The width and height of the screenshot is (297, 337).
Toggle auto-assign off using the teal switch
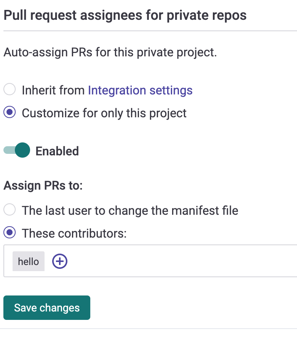click(17, 150)
